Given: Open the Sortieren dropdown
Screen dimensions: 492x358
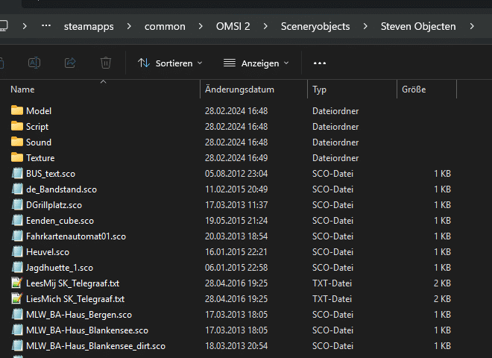Looking at the screenshot, I should [170, 63].
